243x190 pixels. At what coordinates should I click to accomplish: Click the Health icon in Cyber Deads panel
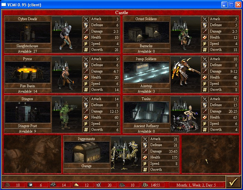pyautogui.click(x=86, y=37)
